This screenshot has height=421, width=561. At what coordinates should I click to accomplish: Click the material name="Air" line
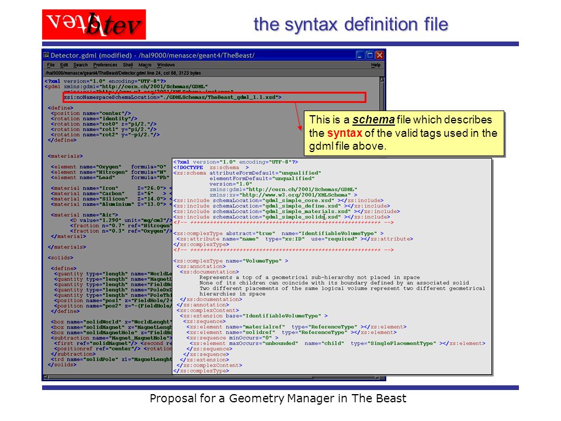tap(84, 215)
